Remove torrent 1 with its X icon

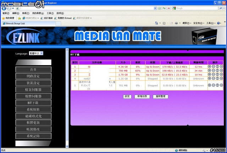[221, 66]
